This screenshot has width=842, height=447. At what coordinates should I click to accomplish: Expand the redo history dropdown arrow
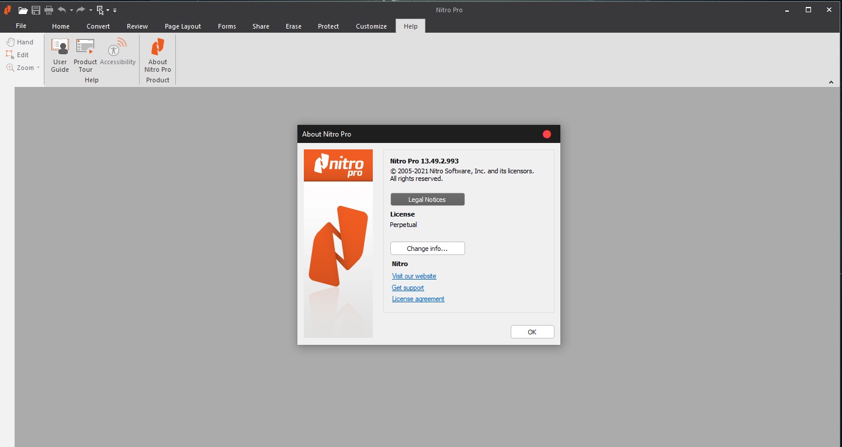pos(91,11)
